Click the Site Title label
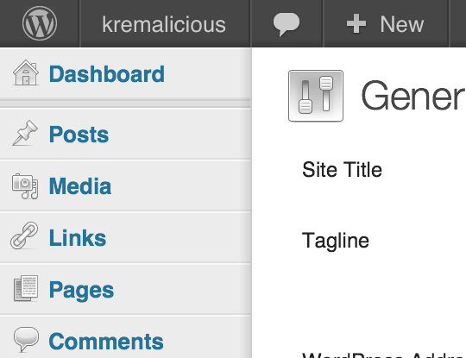 pyautogui.click(x=342, y=170)
